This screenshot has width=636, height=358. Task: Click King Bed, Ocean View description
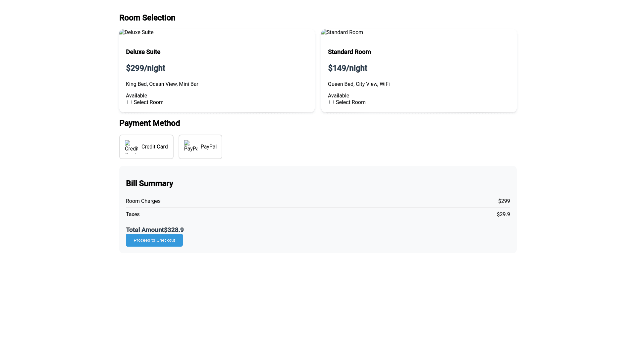162,84
